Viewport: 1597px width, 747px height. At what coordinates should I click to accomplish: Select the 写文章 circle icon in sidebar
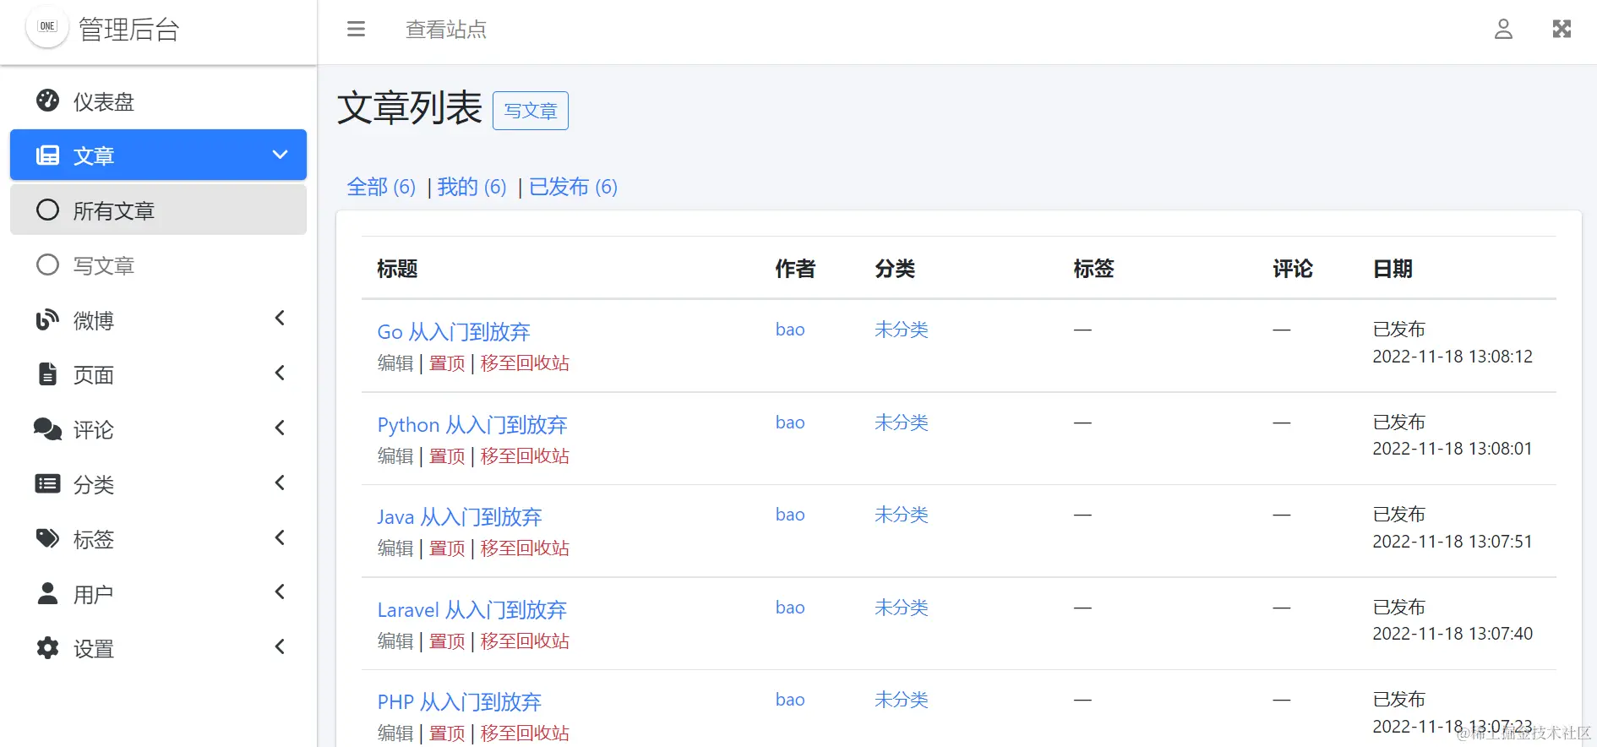tap(47, 265)
